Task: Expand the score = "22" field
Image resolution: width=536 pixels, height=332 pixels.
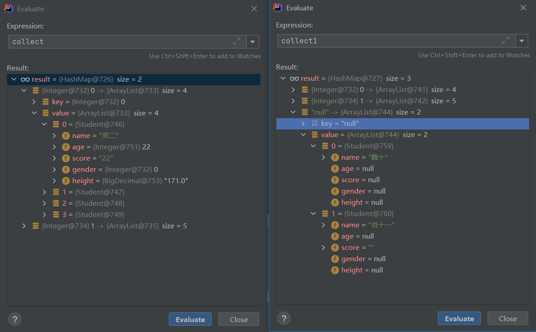Action: (x=54, y=158)
